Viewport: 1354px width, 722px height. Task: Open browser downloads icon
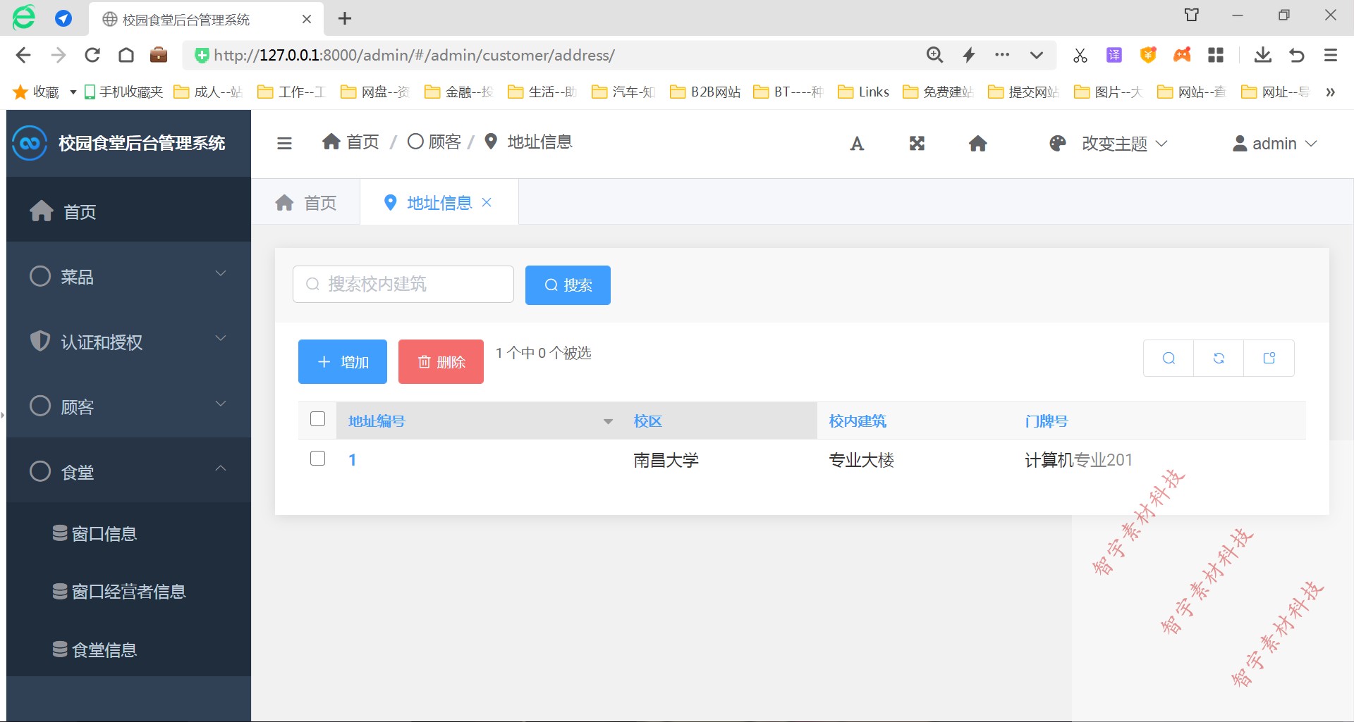[x=1262, y=55]
